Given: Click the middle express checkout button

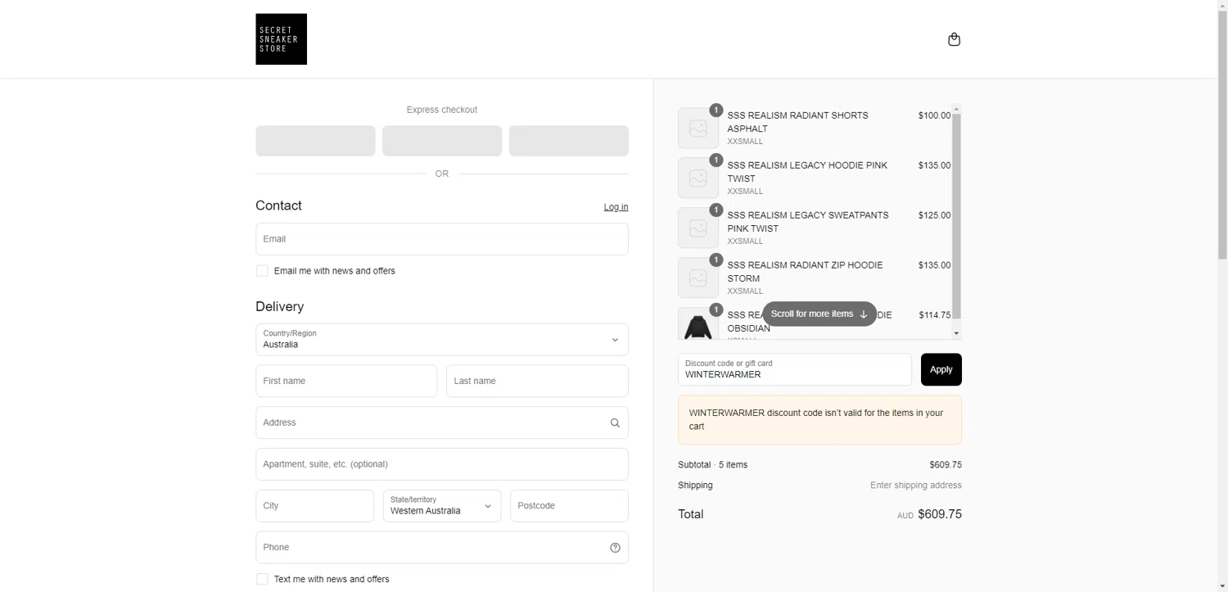Looking at the screenshot, I should (442, 141).
